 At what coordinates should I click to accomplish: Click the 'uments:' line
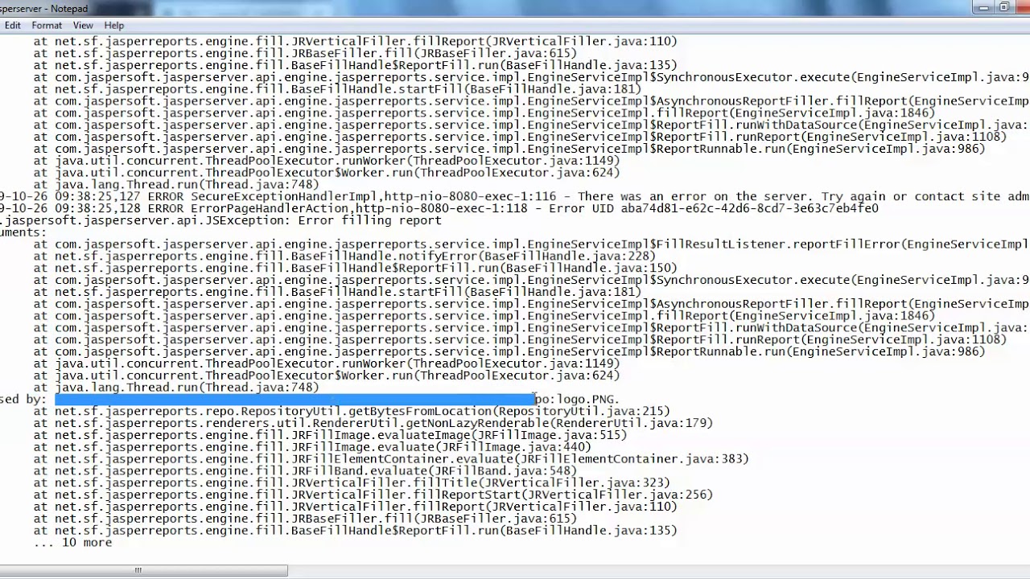pos(23,232)
